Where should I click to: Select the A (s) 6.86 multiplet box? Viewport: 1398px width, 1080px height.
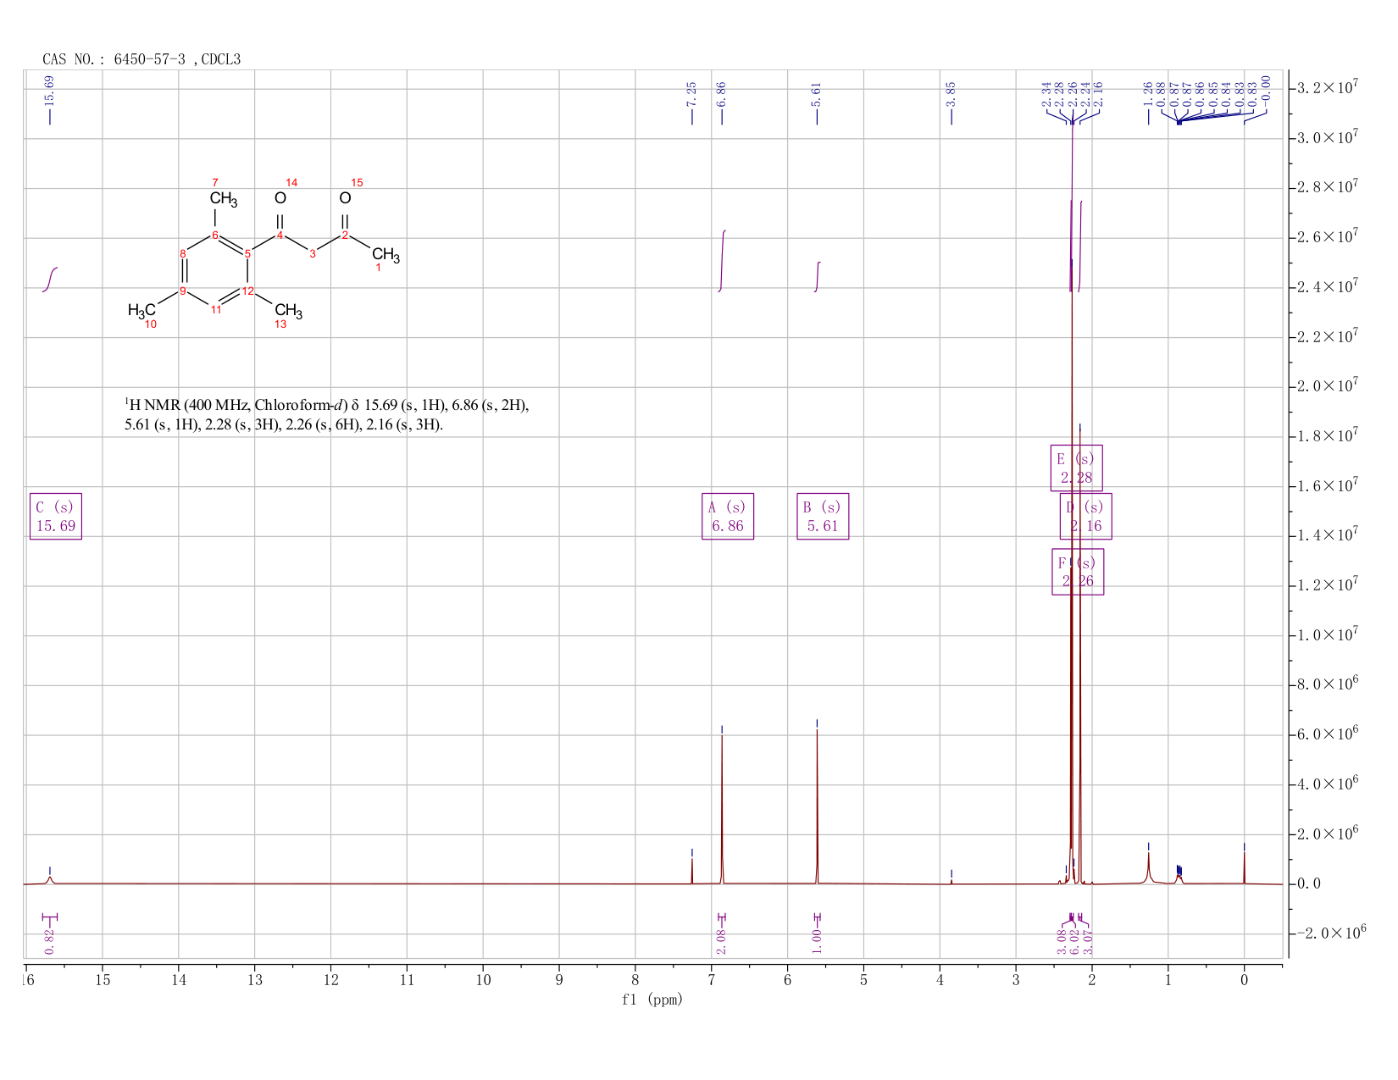(x=728, y=516)
